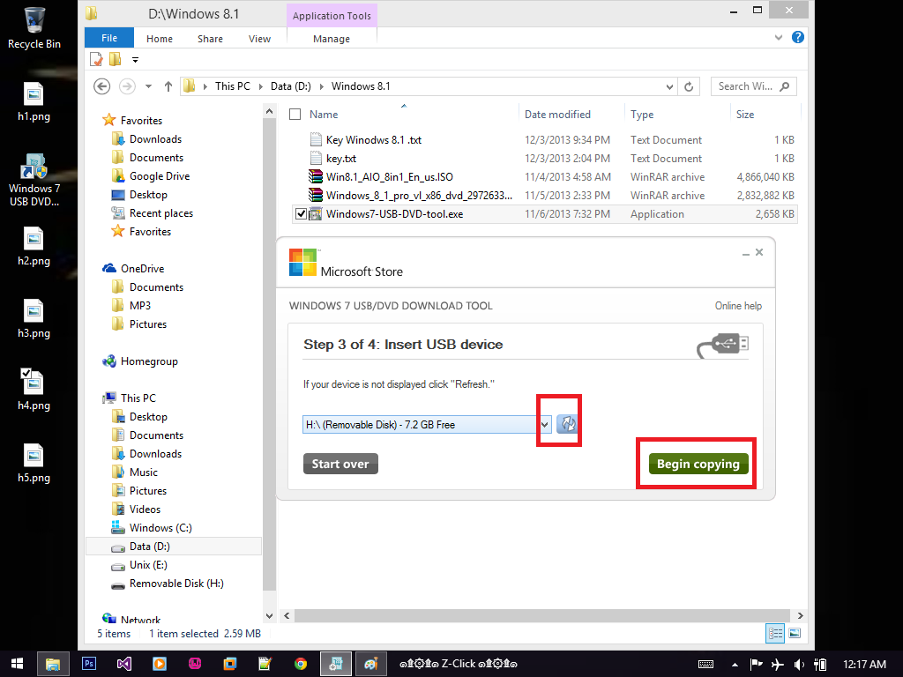
Task: Open the Windows Start button
Action: (18, 664)
